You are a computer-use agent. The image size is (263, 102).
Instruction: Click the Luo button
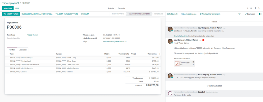click(17, 8)
